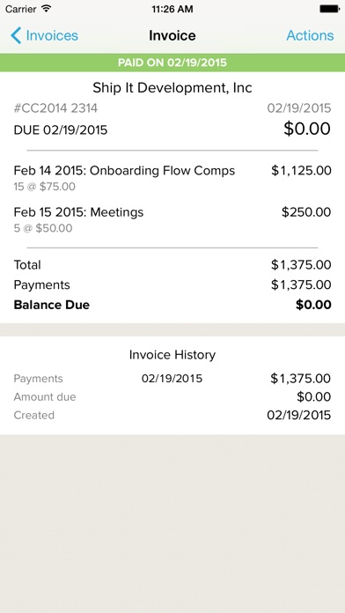
Task: Go back to the Invoices list
Action: 45,35
